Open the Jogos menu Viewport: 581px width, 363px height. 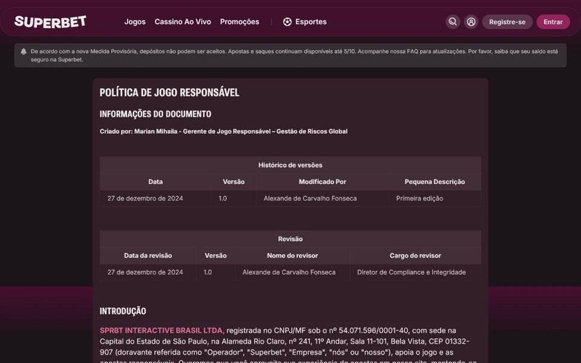point(135,22)
